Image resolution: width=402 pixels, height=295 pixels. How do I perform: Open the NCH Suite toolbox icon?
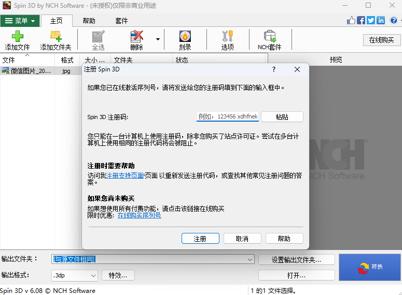pos(270,36)
